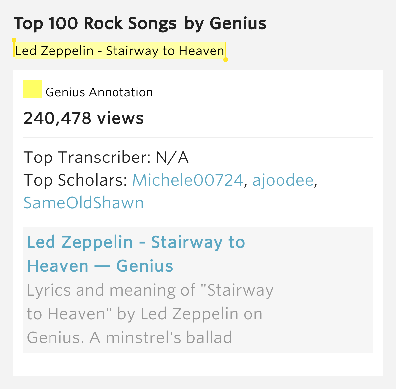
Task: Click the Top Scholars label
Action: (75, 180)
